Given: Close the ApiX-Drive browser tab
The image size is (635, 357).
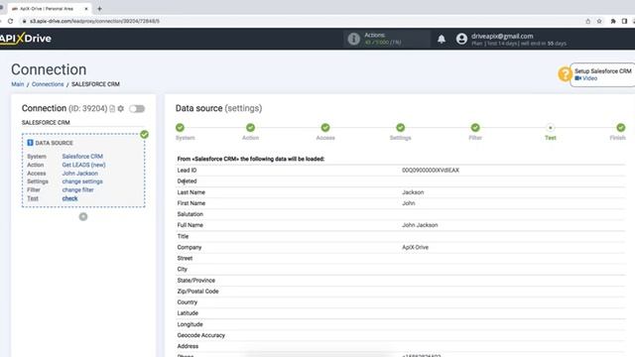Looking at the screenshot, I should coord(86,9).
